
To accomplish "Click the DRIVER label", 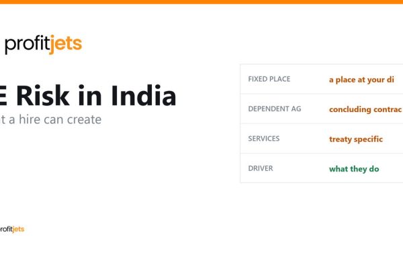I will point(261,168).
